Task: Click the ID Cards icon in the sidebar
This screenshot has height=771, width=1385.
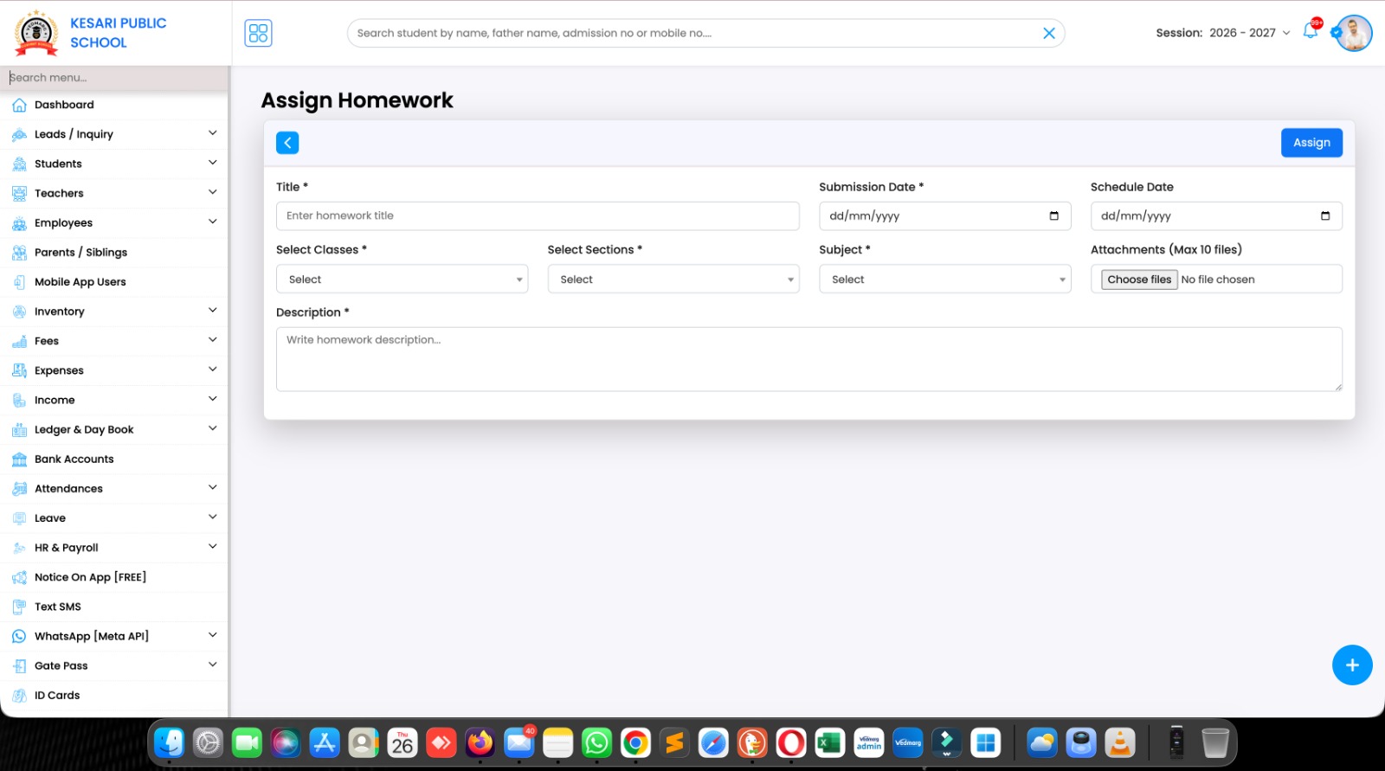Action: [x=19, y=696]
